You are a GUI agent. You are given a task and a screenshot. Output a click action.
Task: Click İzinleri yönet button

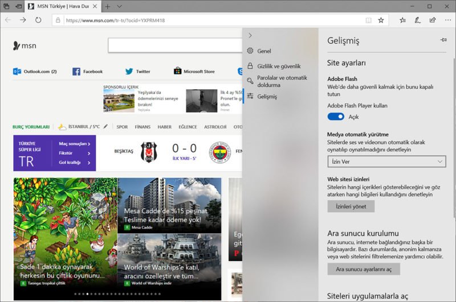tap(351, 206)
